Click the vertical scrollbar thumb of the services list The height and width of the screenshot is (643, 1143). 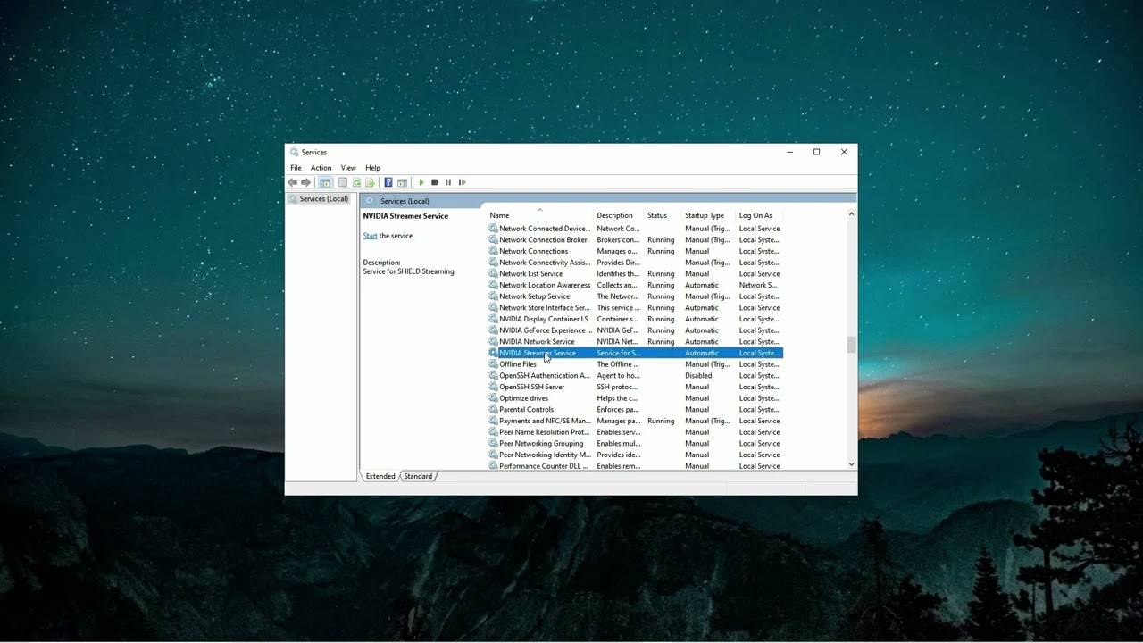coord(851,346)
